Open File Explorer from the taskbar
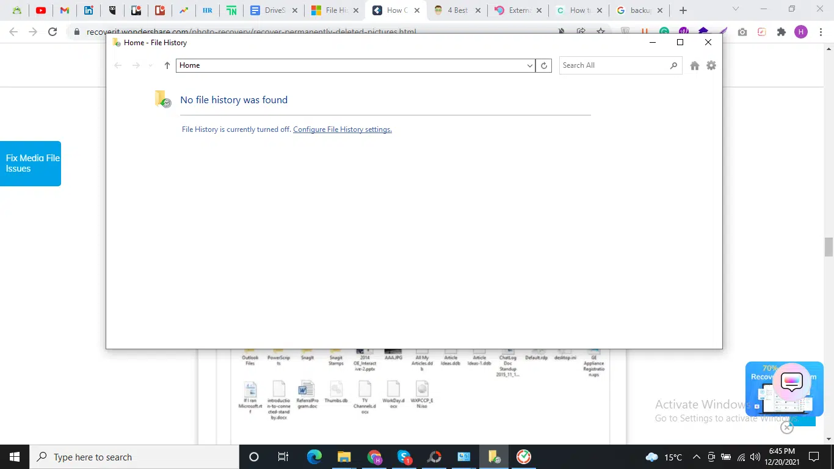The width and height of the screenshot is (834, 469). point(344,457)
